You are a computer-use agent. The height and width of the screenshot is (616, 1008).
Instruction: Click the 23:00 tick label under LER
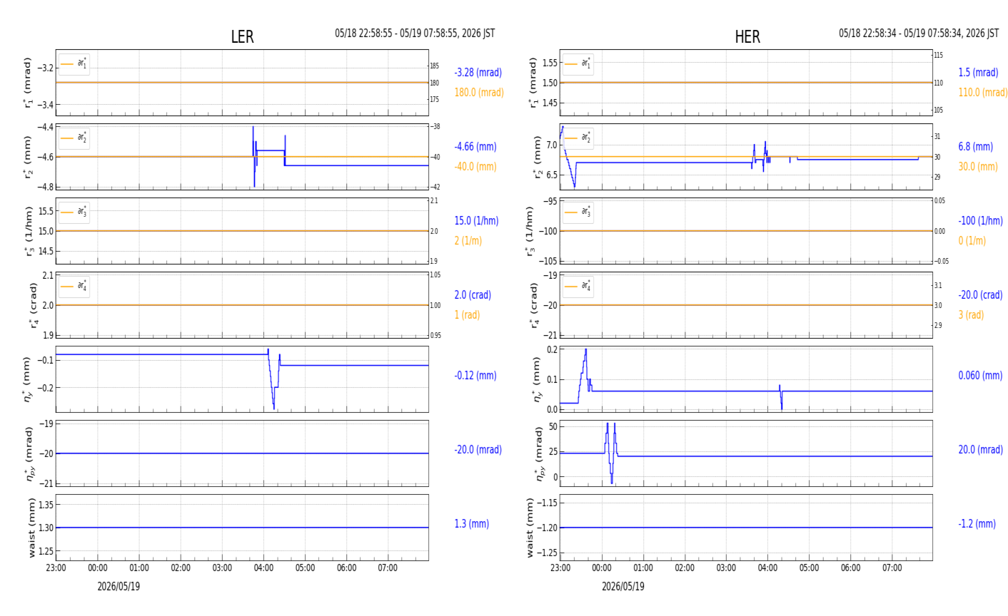(x=56, y=568)
